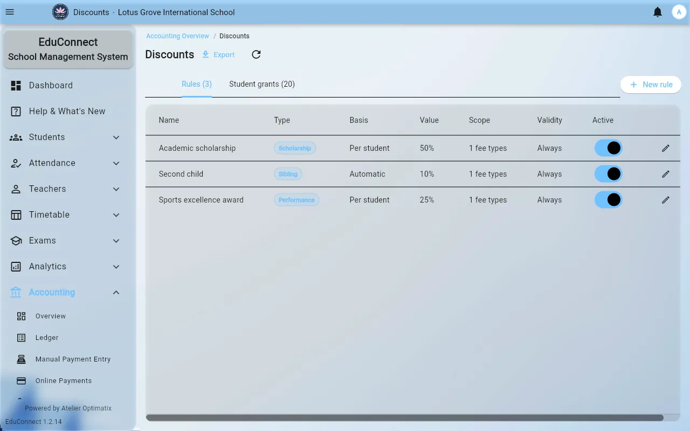Click the Analytics chart icon
This screenshot has height=431, width=690.
(x=16, y=266)
